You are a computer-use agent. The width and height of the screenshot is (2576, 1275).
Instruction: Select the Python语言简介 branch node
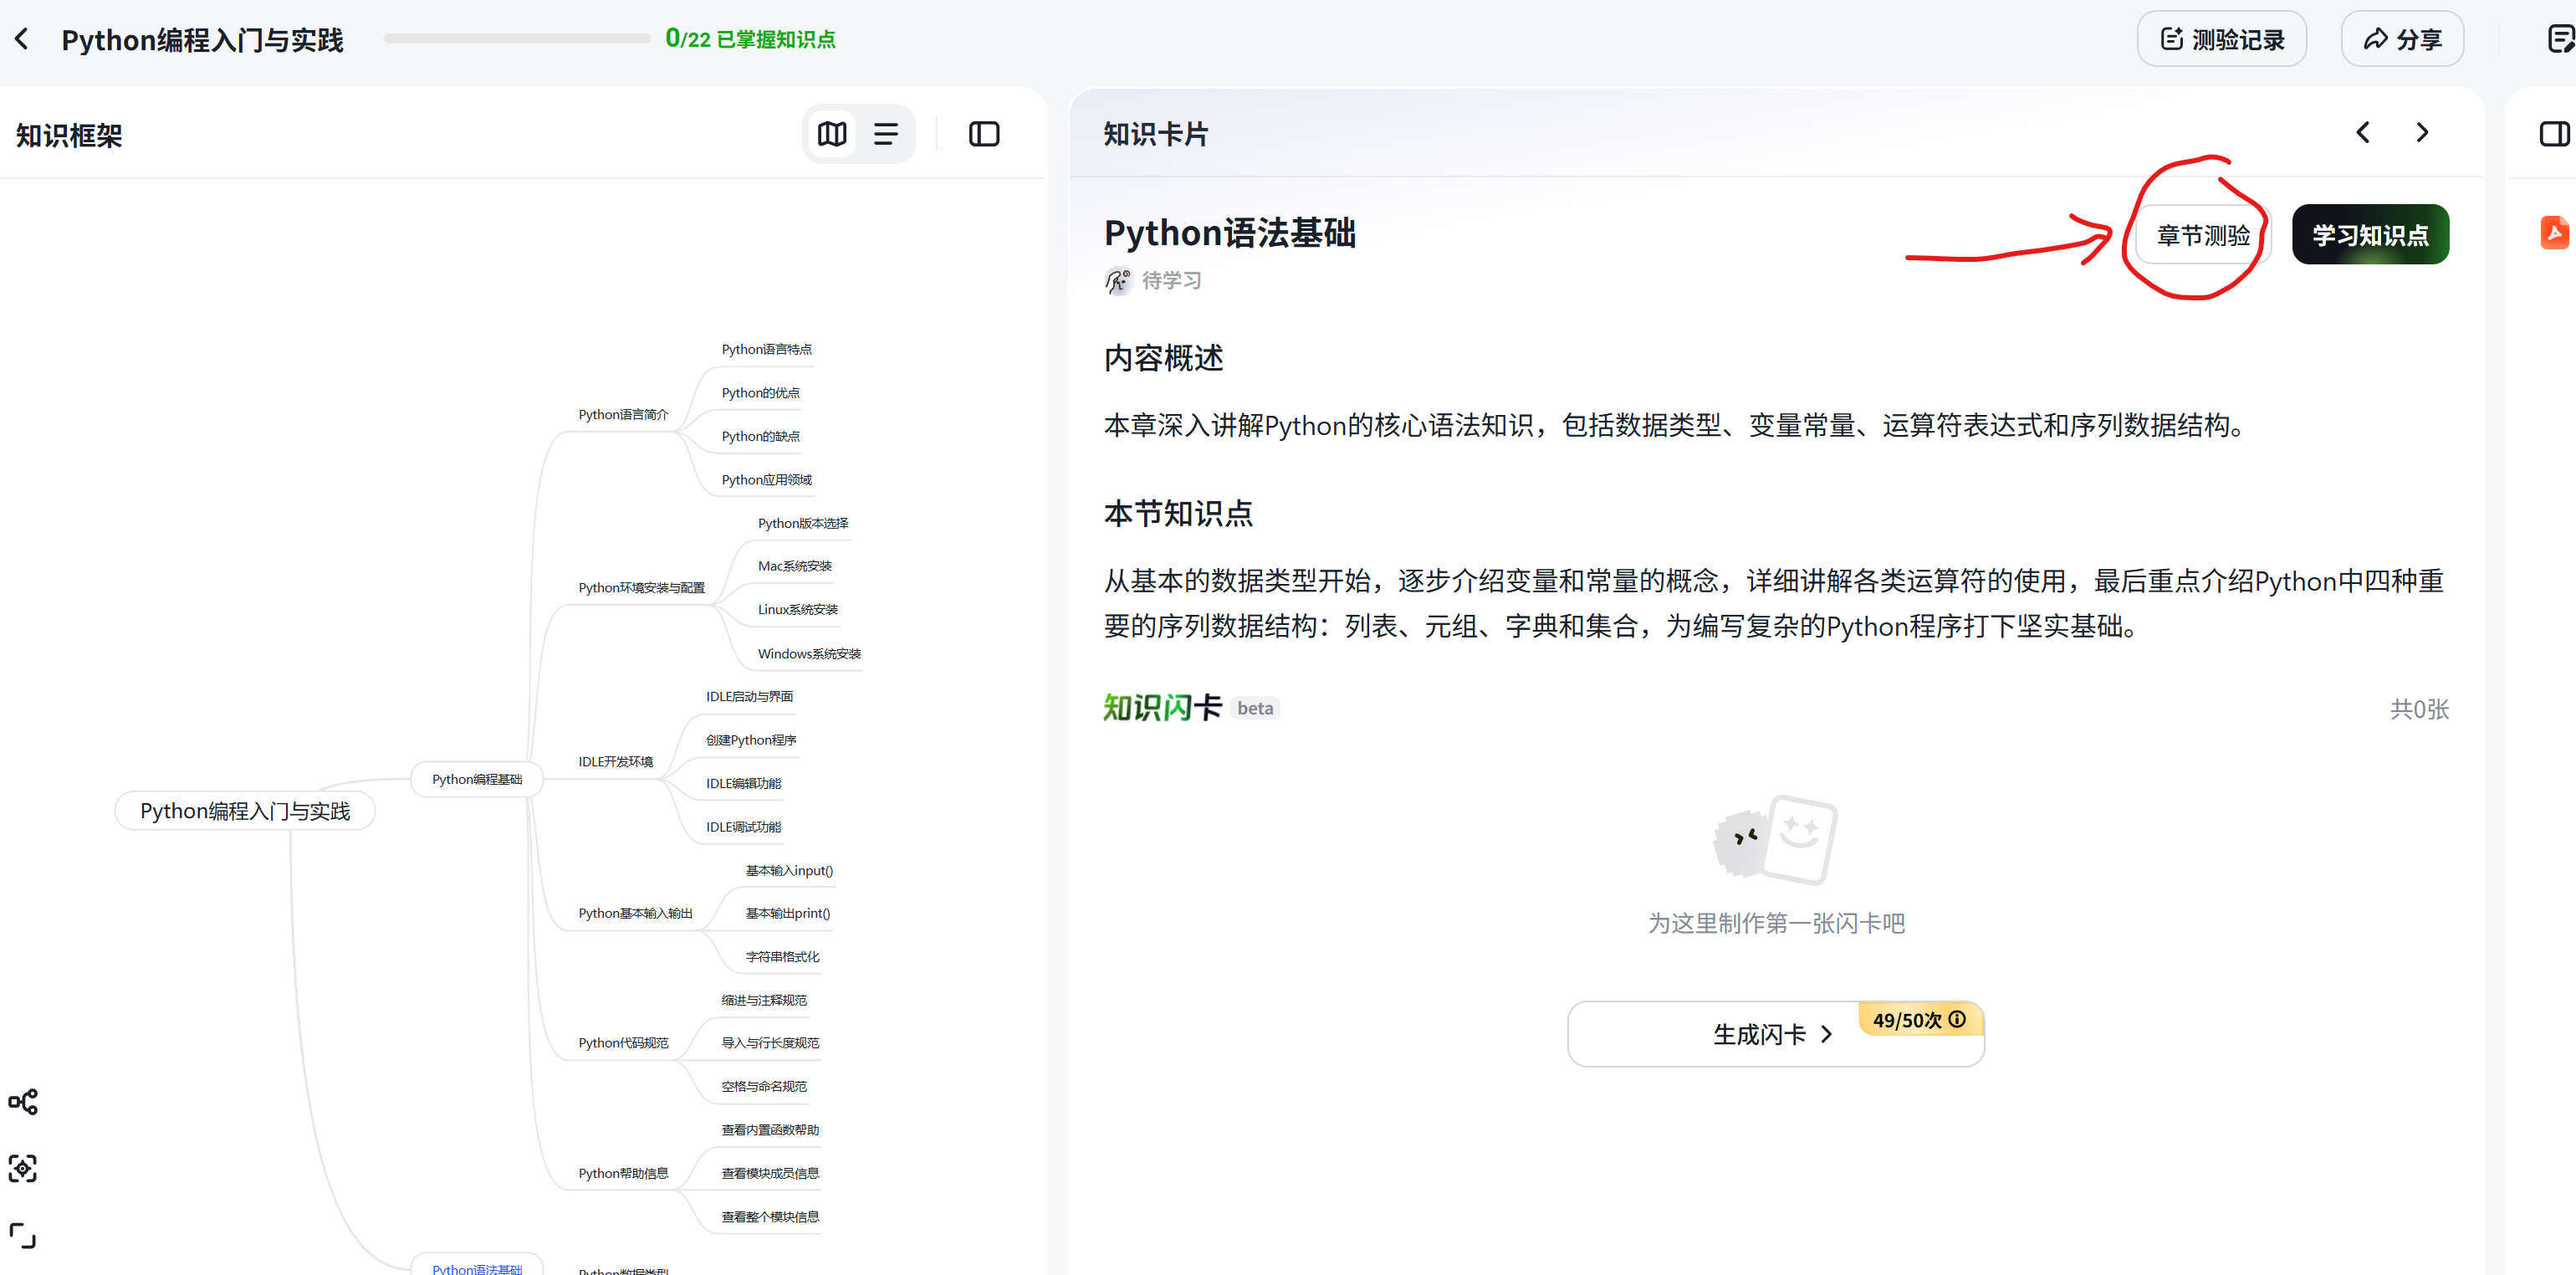pyautogui.click(x=623, y=414)
